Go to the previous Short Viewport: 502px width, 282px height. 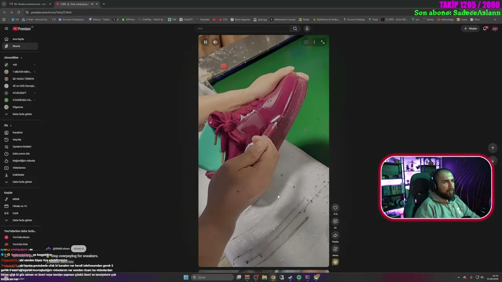pyautogui.click(x=493, y=148)
